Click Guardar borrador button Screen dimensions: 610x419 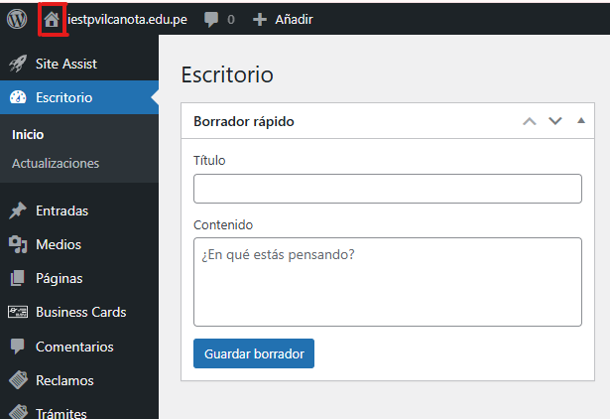pos(254,353)
